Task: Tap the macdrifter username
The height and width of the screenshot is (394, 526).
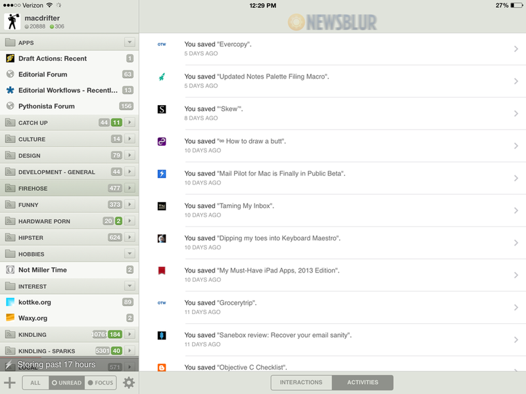Action: tap(42, 18)
